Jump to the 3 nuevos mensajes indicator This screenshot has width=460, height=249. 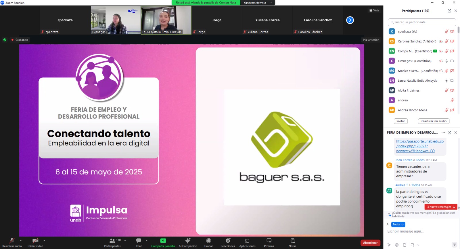(441, 207)
